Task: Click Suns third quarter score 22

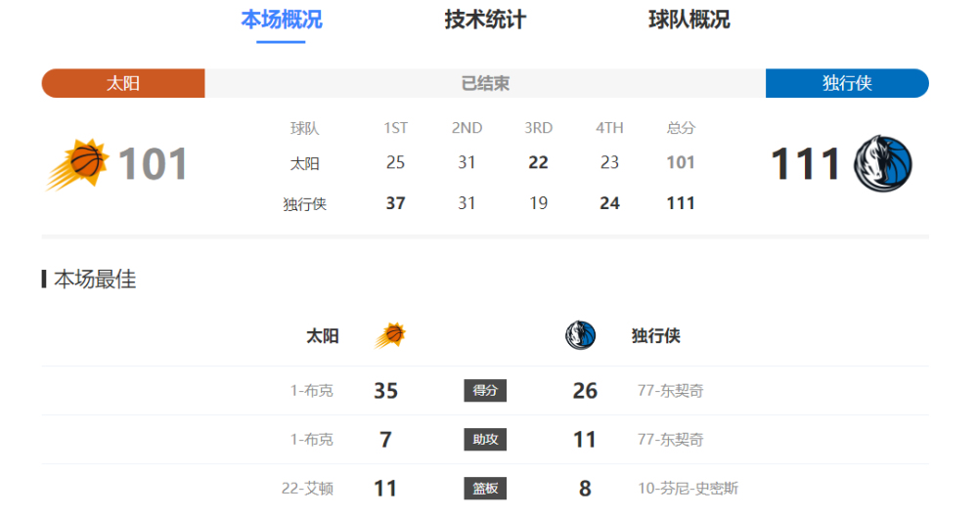Action: pos(538,162)
